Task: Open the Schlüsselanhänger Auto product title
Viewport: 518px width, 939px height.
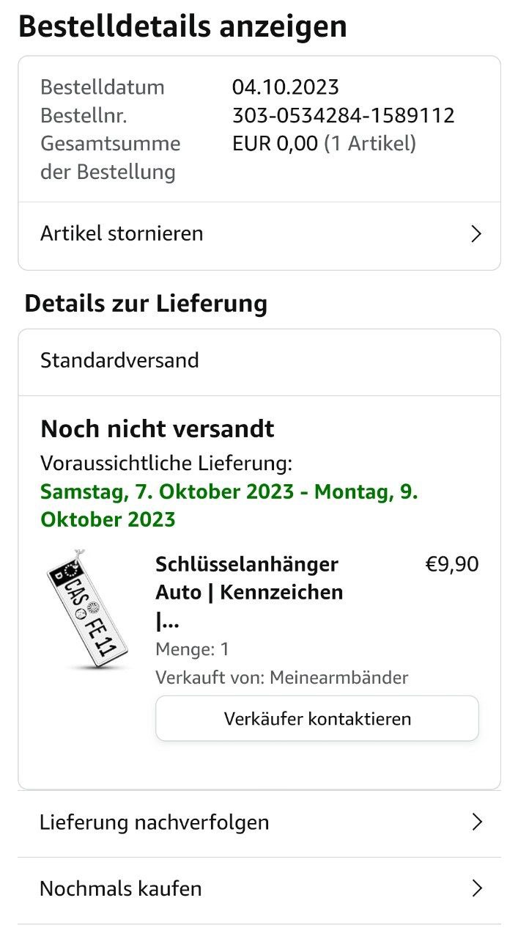Action: pos(249,591)
